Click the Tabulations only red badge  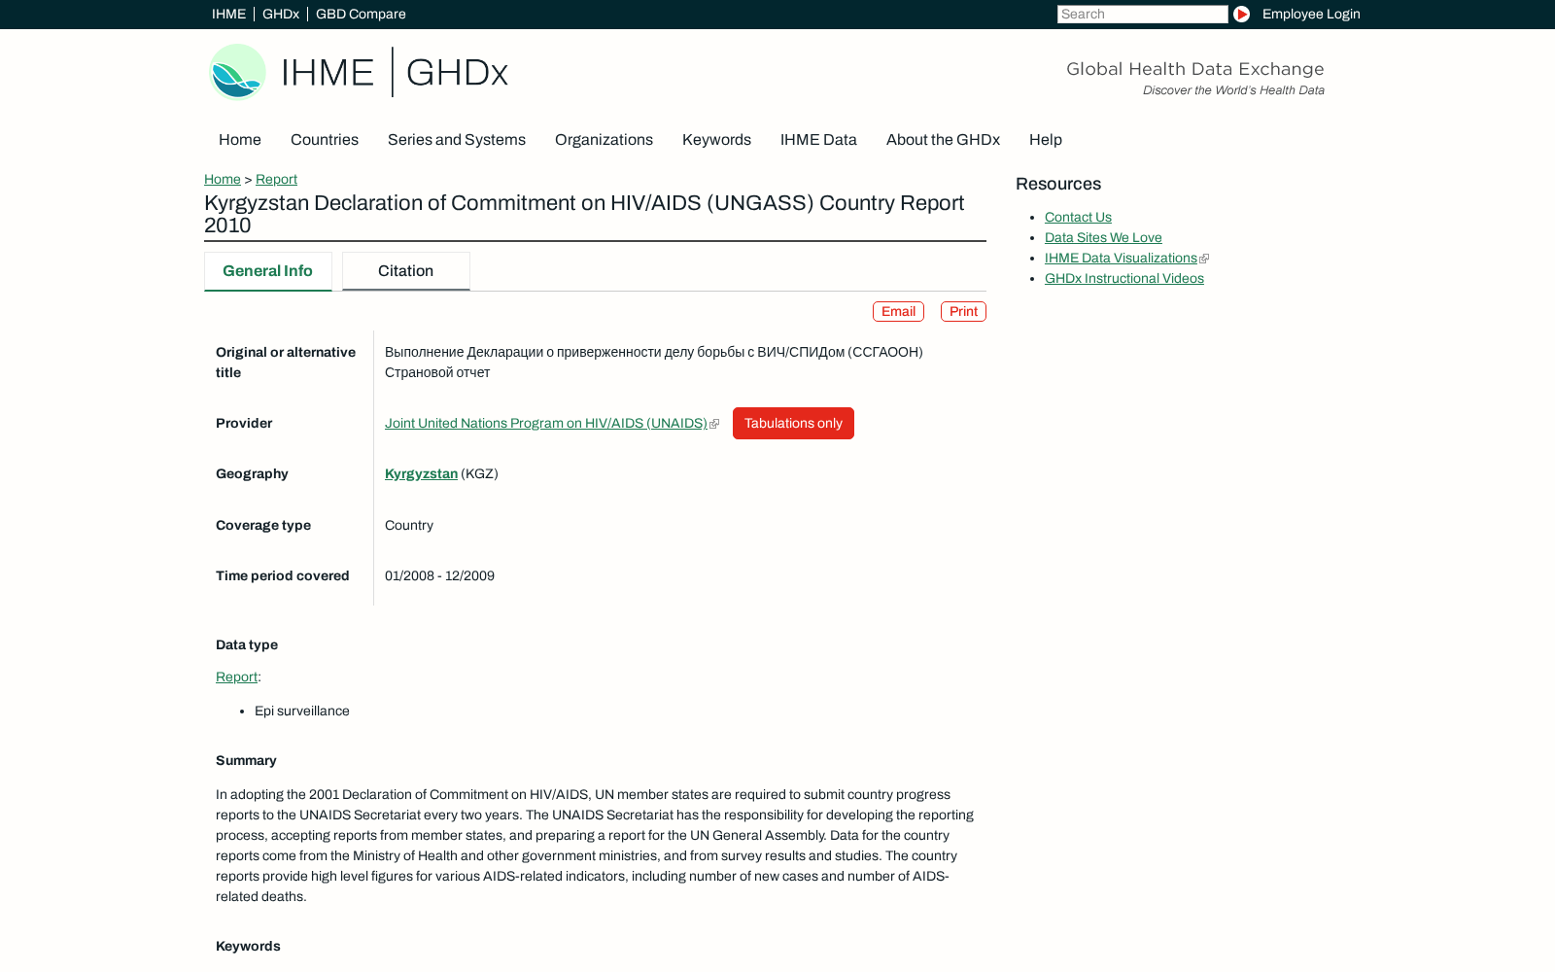tap(793, 424)
